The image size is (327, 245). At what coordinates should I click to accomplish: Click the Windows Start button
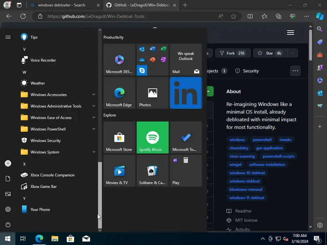coord(8,239)
